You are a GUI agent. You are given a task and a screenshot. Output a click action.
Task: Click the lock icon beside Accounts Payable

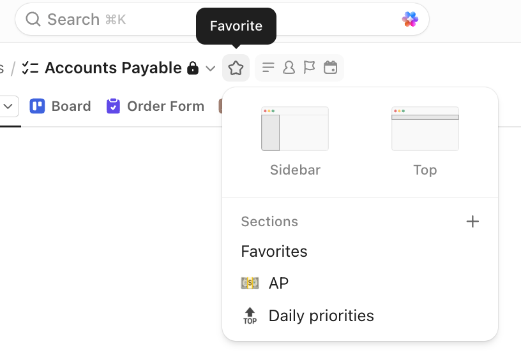click(192, 68)
